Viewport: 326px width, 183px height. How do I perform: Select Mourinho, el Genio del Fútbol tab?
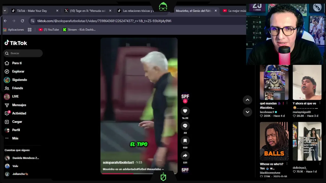194,11
